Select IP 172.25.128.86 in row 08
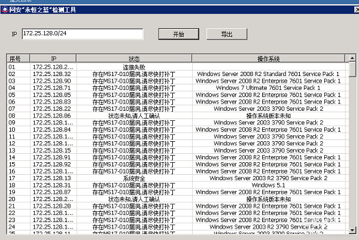The height and width of the screenshot is (240, 359). click(52, 116)
